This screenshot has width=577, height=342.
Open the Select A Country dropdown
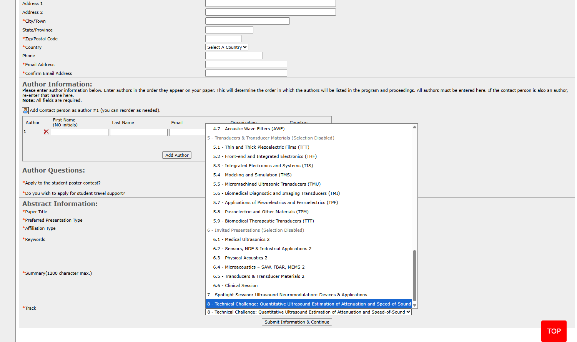227,47
